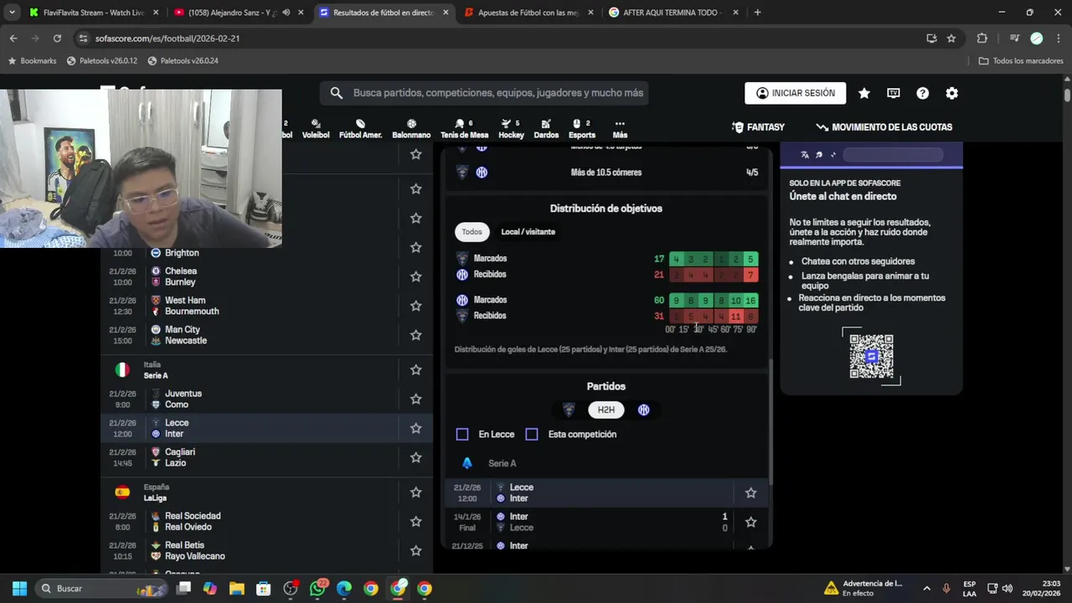Viewport: 1072px width, 603px height.
Task: Favorite the Juventus vs Como match star
Action: click(x=415, y=399)
